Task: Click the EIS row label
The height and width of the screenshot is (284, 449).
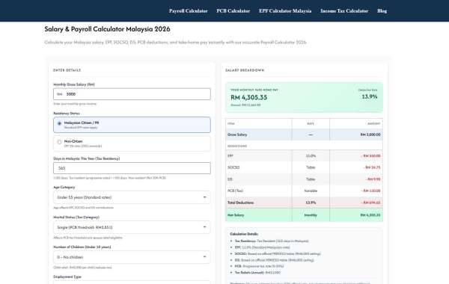Action: point(230,179)
